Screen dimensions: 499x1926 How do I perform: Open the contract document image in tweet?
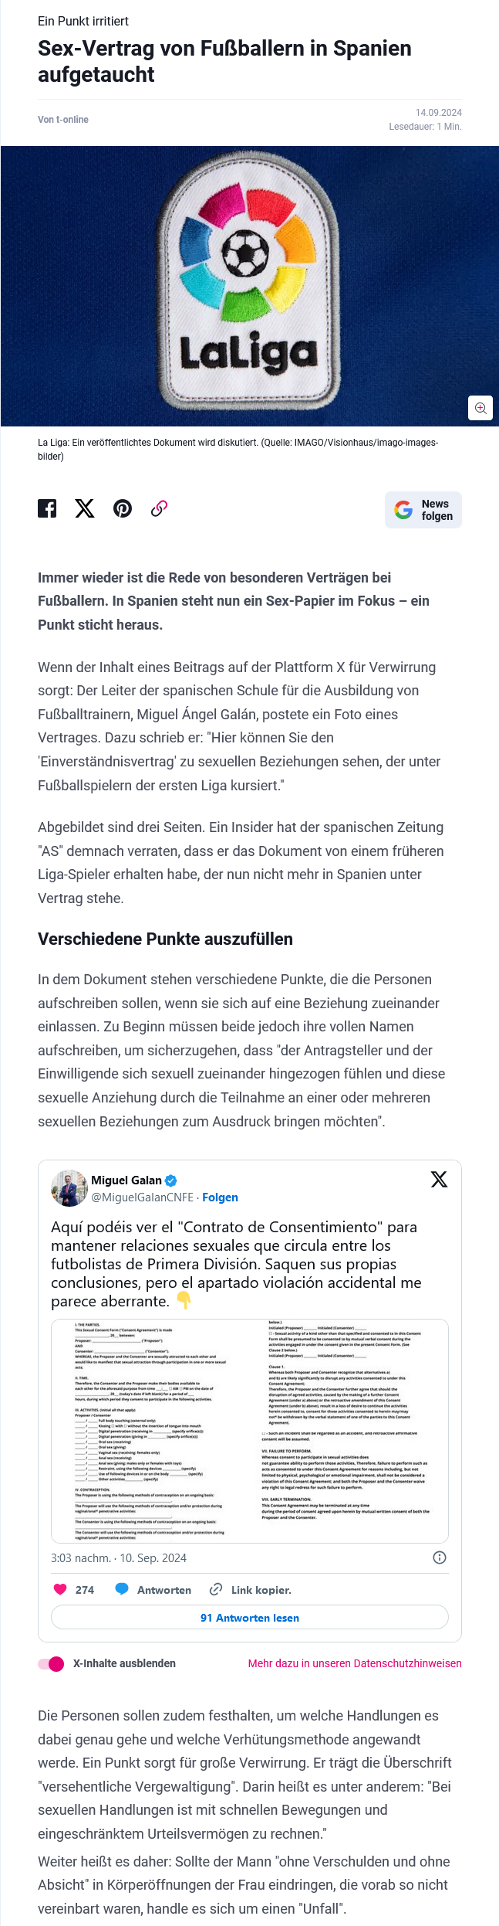[x=250, y=1431]
